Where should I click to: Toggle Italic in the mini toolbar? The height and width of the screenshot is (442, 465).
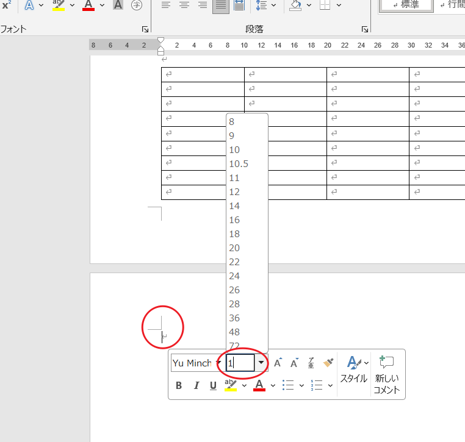click(196, 385)
